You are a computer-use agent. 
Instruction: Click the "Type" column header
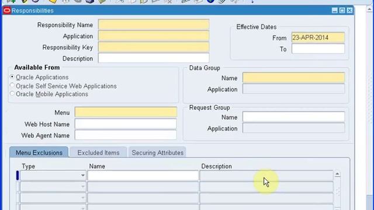tap(29, 166)
